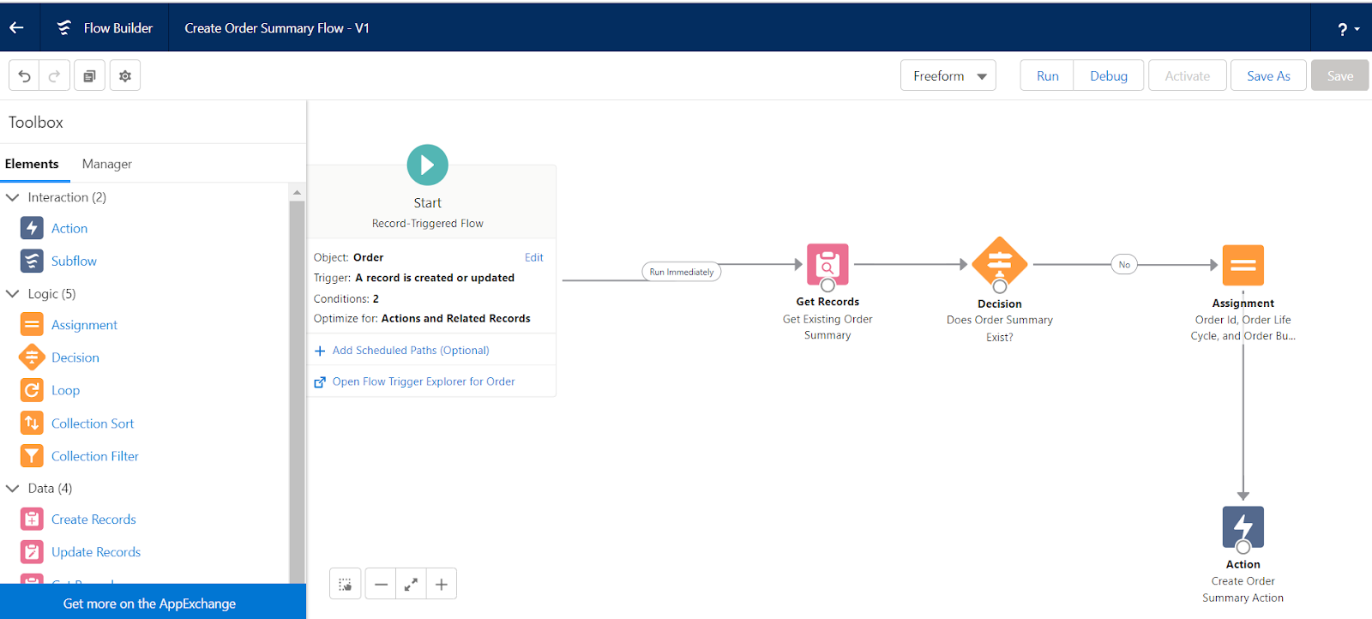Select the Action element icon in toolbox
Screen dimensions: 1372x619
(x=32, y=228)
